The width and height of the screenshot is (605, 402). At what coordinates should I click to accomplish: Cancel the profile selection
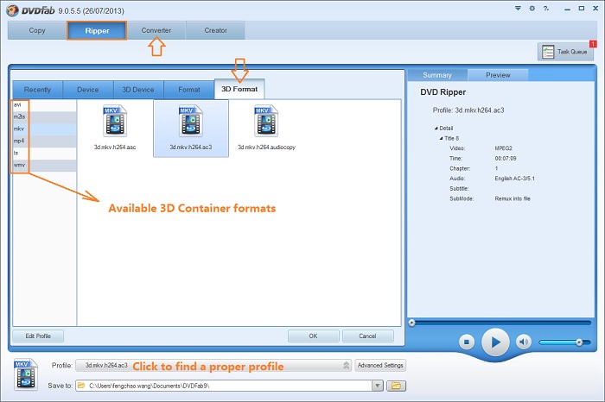click(x=367, y=336)
